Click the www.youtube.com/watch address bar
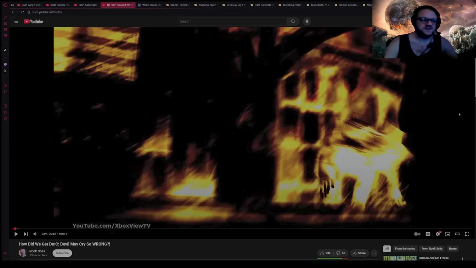476x268 pixels. pyautogui.click(x=47, y=12)
